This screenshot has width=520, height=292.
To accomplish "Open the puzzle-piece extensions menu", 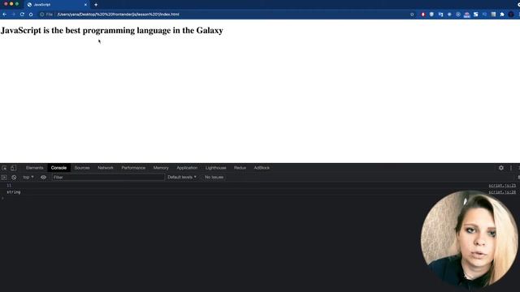I will (502, 15).
